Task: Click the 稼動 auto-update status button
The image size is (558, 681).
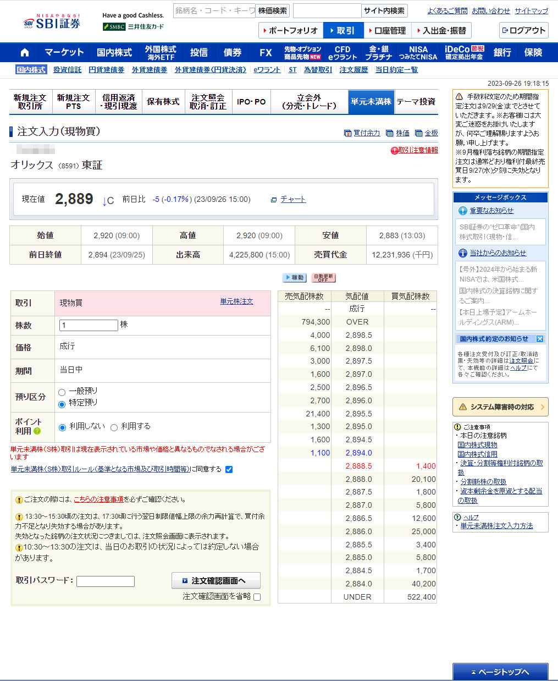Action: coord(294,278)
